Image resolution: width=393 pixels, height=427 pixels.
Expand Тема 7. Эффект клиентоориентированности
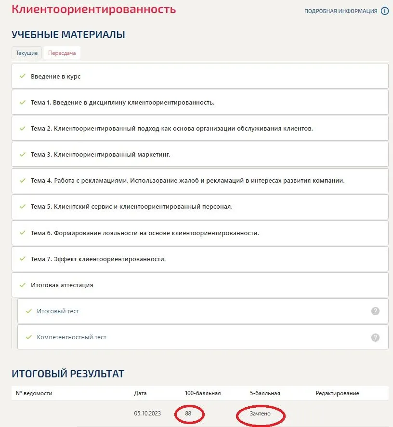click(x=98, y=259)
